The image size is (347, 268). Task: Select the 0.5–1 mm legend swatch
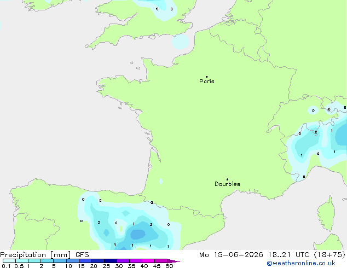[22, 261]
